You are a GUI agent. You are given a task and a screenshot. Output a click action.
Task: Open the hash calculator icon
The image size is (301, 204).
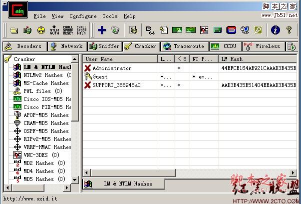tap(218, 30)
